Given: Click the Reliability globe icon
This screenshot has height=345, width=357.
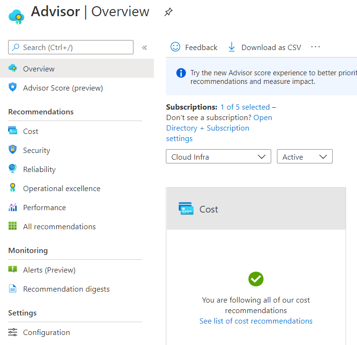Looking at the screenshot, I should tap(12, 169).
